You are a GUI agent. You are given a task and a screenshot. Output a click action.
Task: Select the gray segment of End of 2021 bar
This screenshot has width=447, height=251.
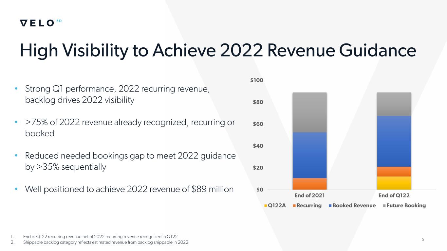[x=309, y=112]
